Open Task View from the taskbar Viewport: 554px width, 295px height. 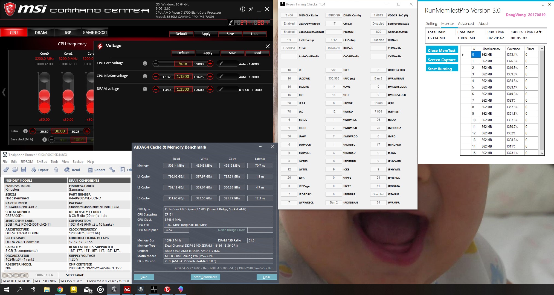tap(33, 290)
